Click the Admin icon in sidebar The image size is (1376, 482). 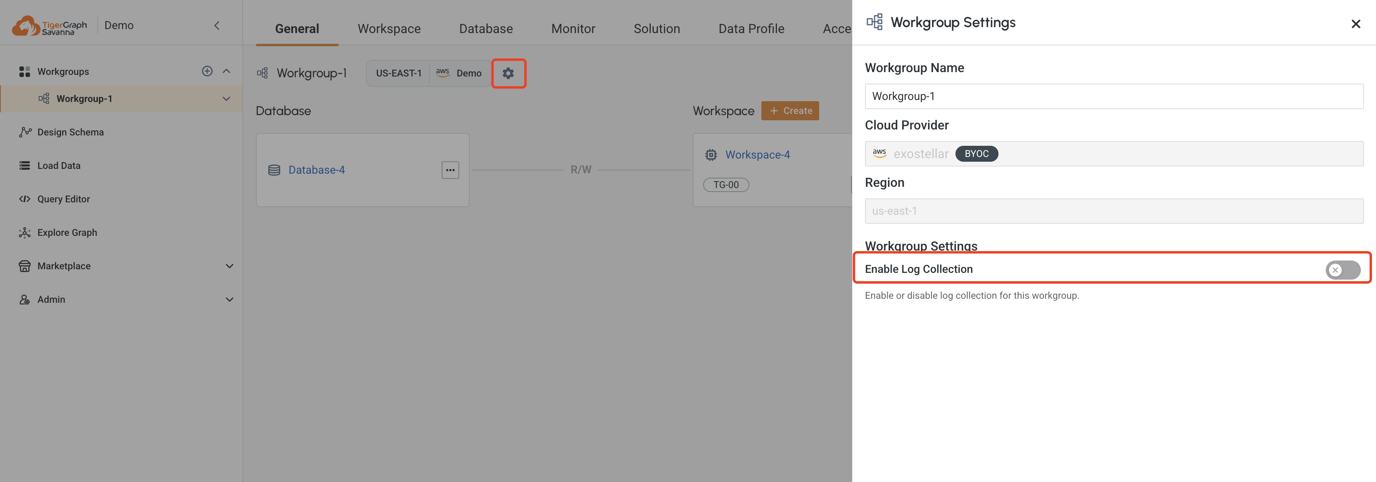[25, 299]
